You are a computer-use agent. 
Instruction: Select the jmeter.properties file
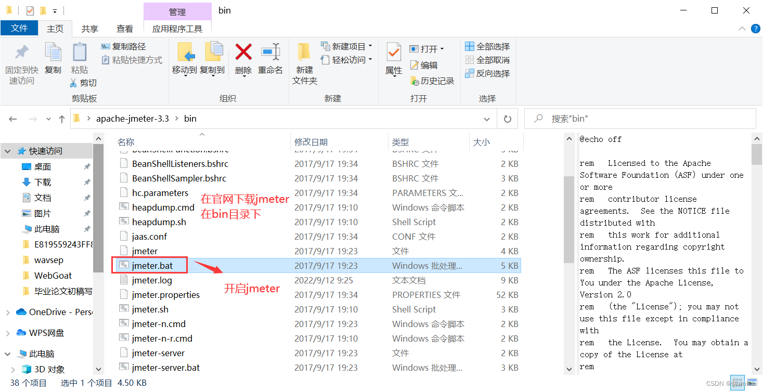coord(317,295)
